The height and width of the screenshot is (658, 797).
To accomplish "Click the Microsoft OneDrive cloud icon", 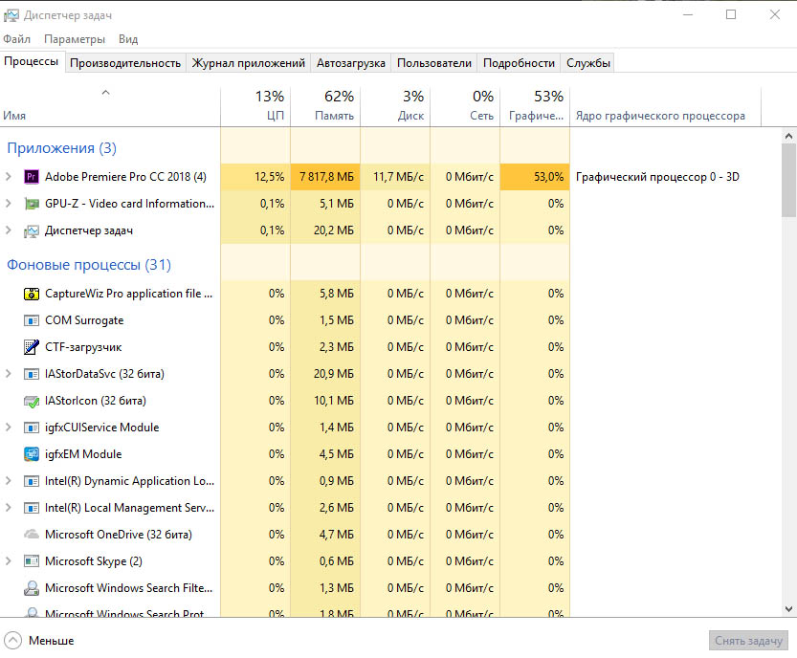I will point(32,535).
